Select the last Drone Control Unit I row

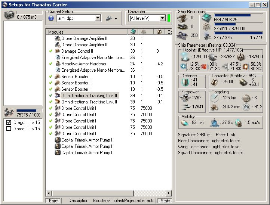point(109,133)
